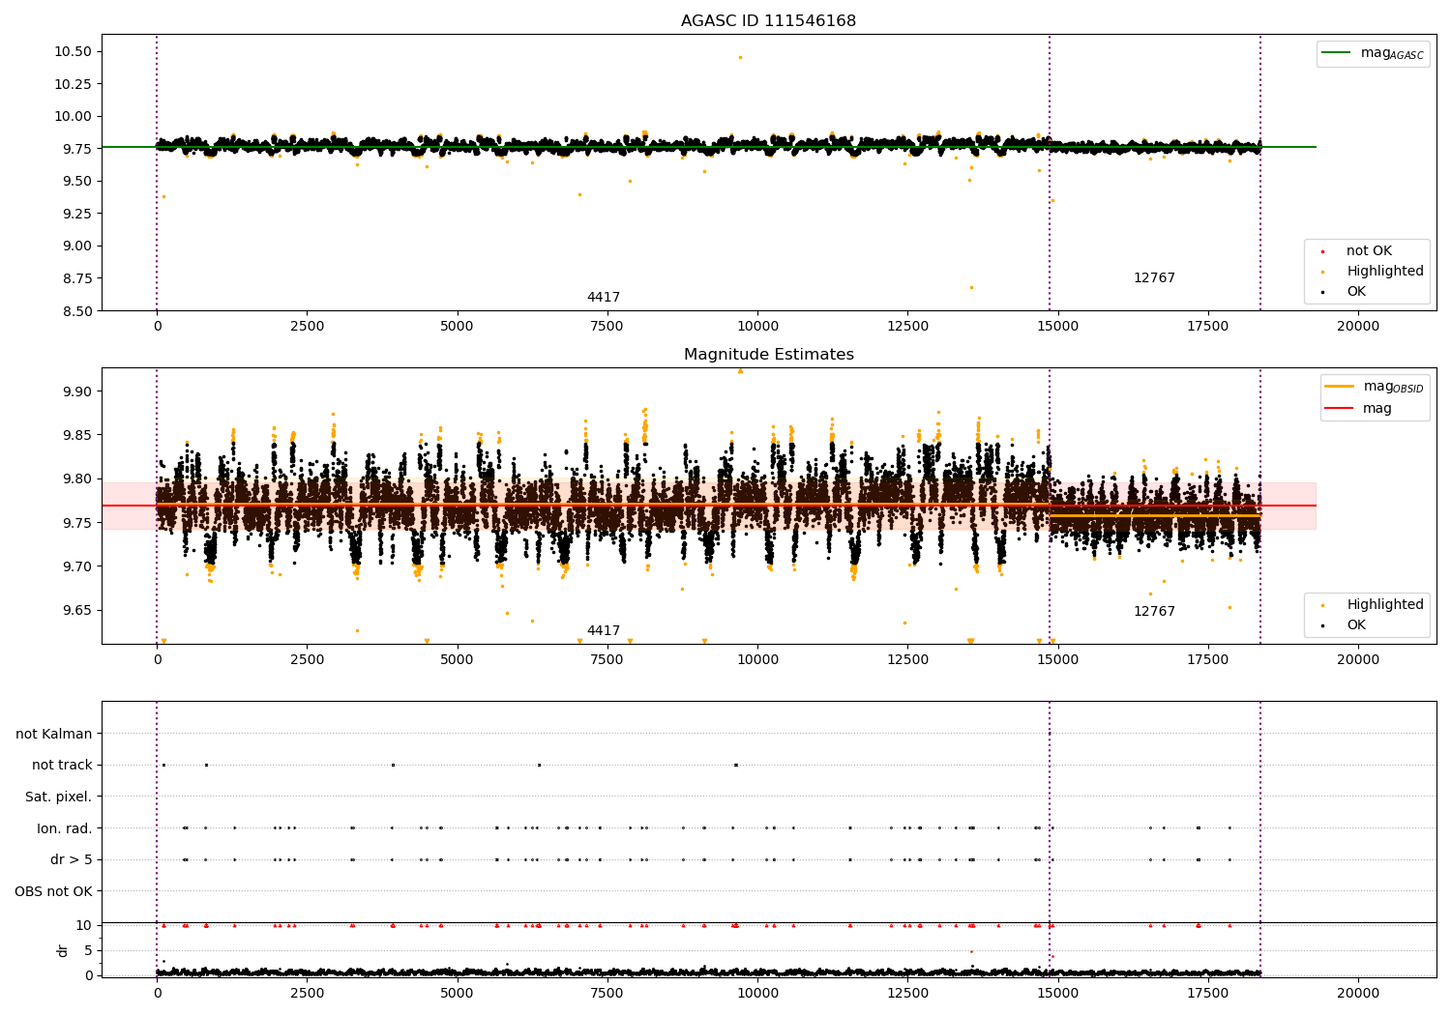Select the "9.65" y-axis tick label
The height and width of the screenshot is (1015, 1451).
[77, 610]
